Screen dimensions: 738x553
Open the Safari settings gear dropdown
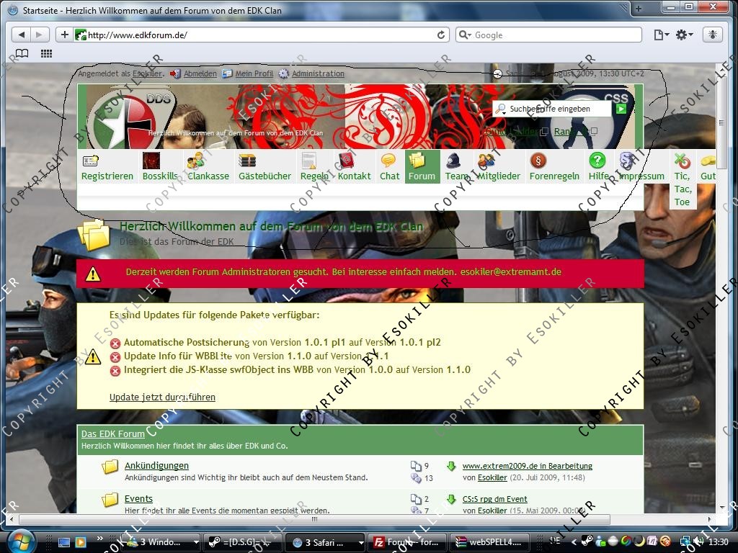click(x=684, y=35)
